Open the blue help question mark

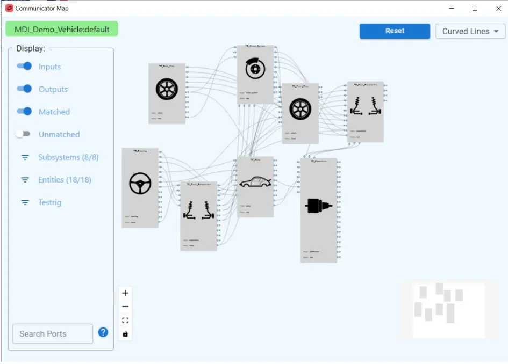pos(103,332)
